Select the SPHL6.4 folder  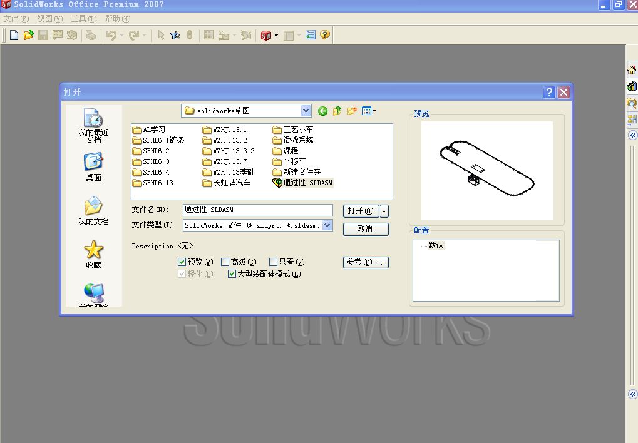pyautogui.click(x=151, y=173)
